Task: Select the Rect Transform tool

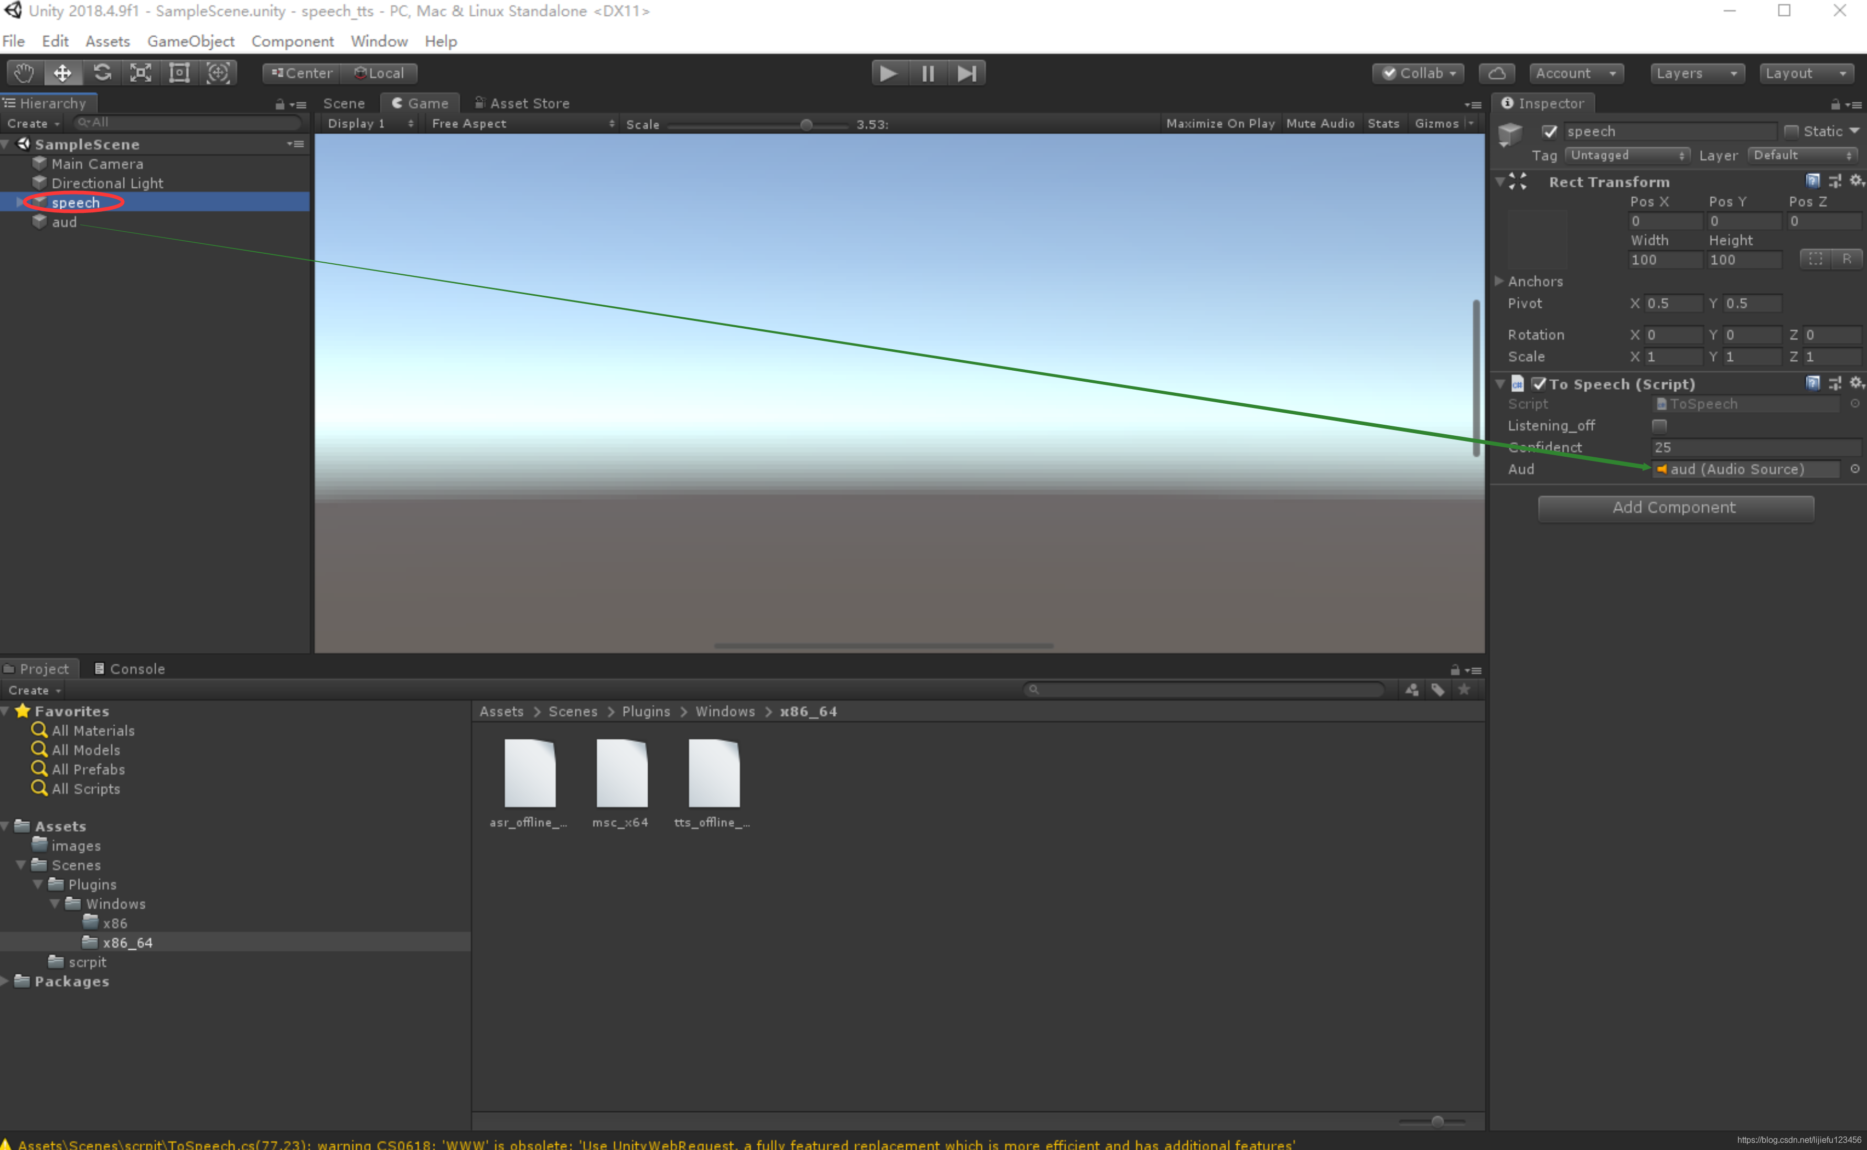Action: [x=179, y=73]
